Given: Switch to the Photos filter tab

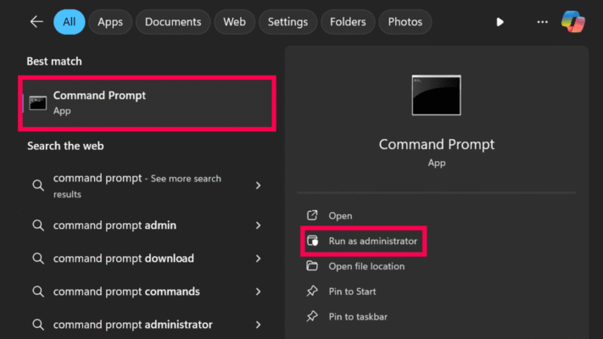Looking at the screenshot, I should pyautogui.click(x=405, y=22).
